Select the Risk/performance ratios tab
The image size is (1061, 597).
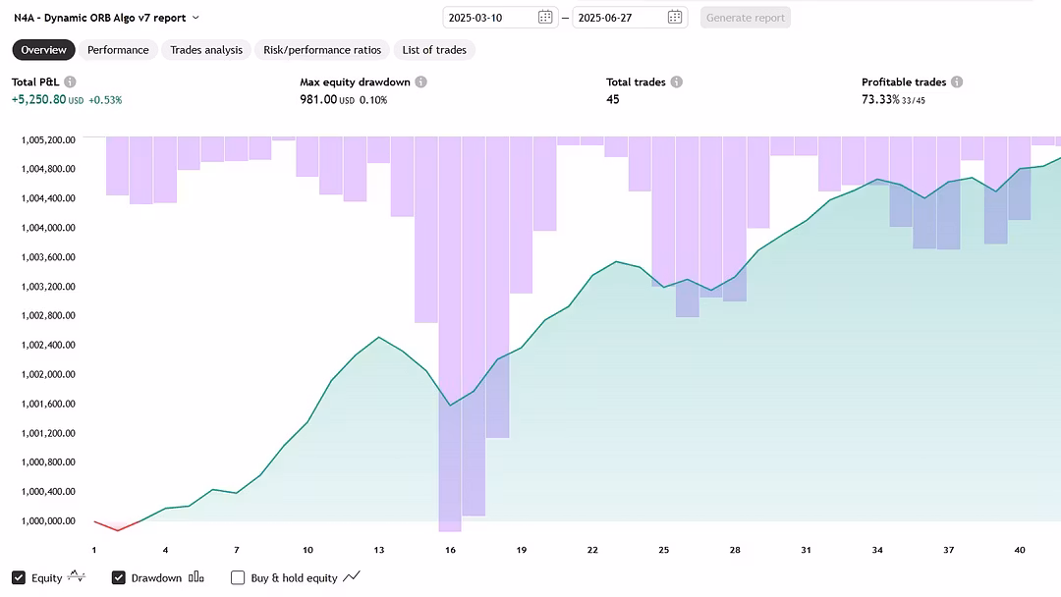(x=322, y=50)
